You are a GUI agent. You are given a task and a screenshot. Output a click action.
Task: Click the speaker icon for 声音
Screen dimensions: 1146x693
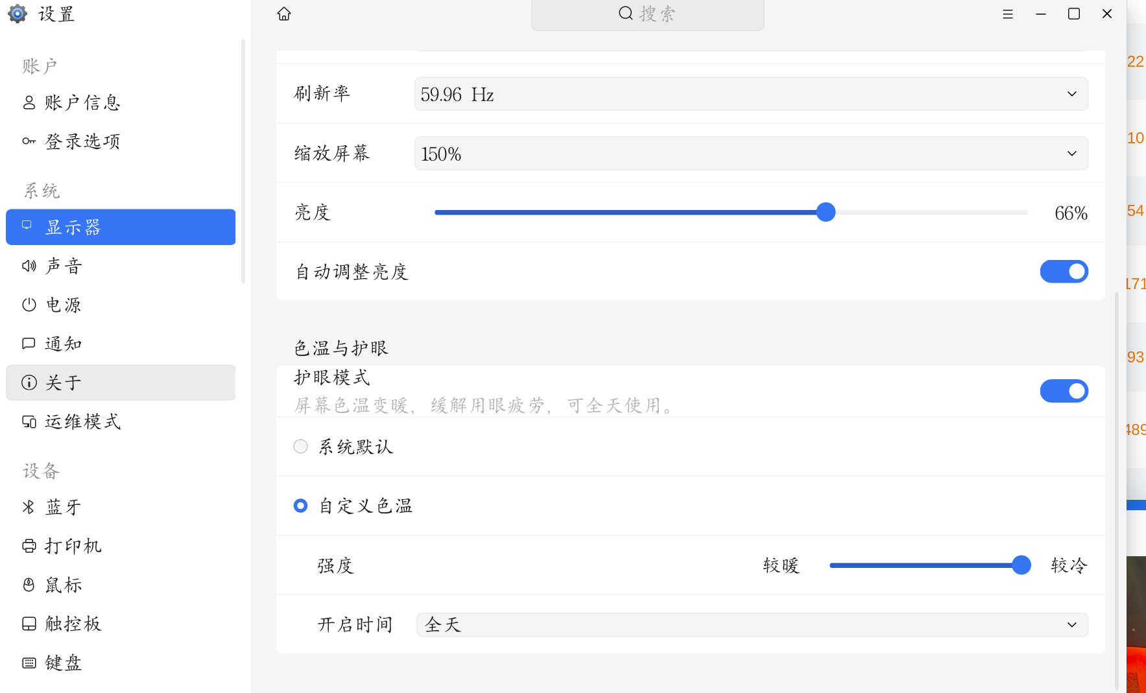tap(29, 266)
